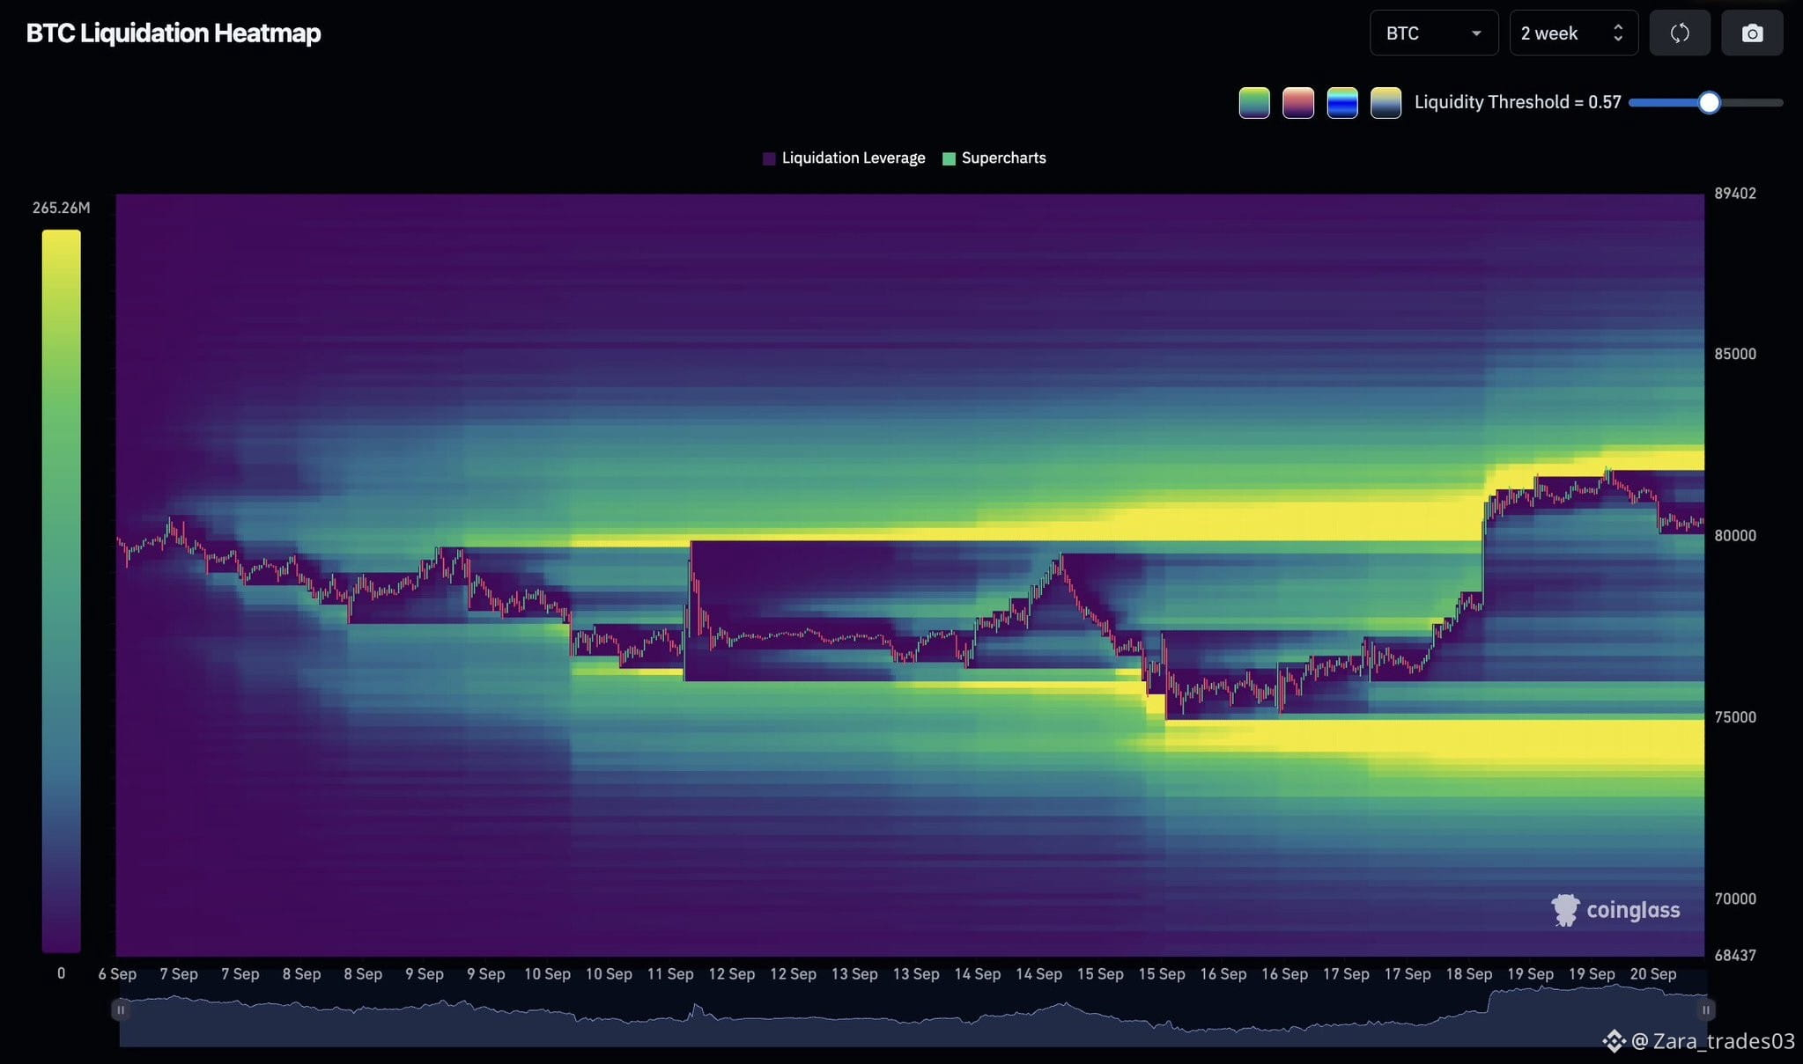Select the yellow-blue color scheme swatch
The height and width of the screenshot is (1064, 1803).
[x=1386, y=103]
